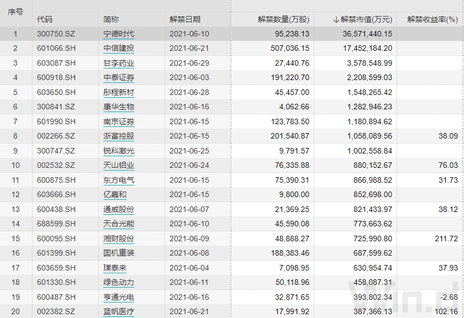Viewport: 464px width, 318px height.
Task: Open the 甘李药业 stock link
Action: tap(119, 63)
